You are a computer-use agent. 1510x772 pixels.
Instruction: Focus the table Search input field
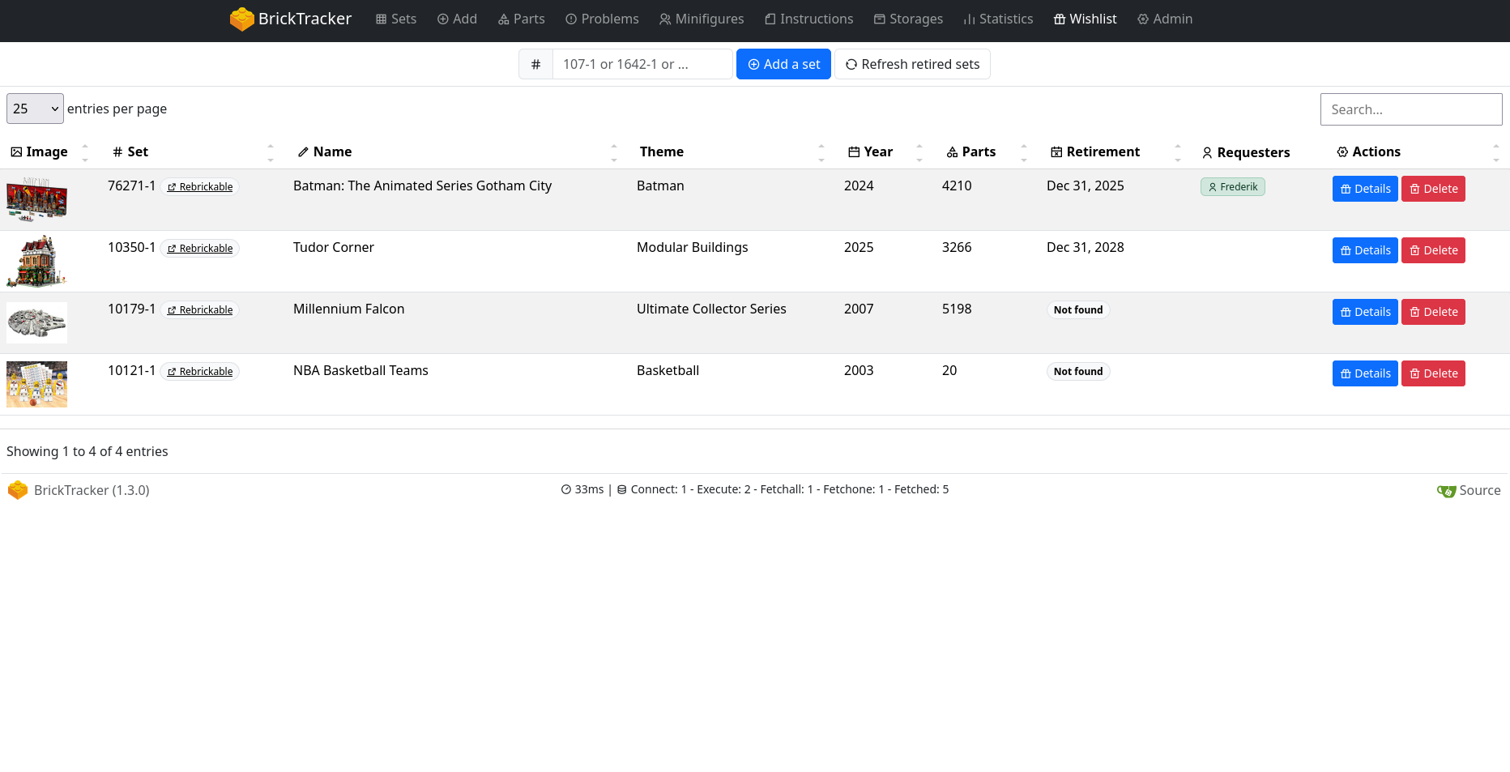pyautogui.click(x=1410, y=109)
